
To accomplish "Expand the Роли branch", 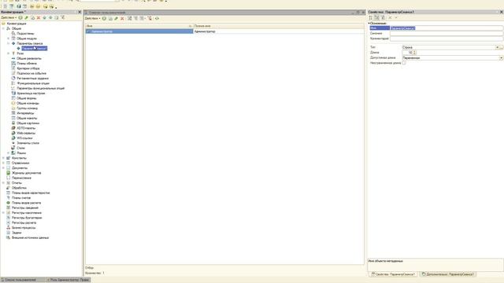I will click(9, 53).
